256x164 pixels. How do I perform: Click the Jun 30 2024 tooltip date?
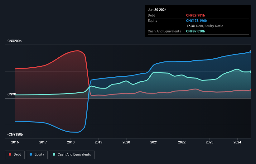(157, 10)
